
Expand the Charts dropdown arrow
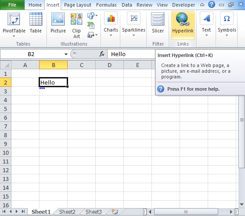pyautogui.click(x=111, y=35)
